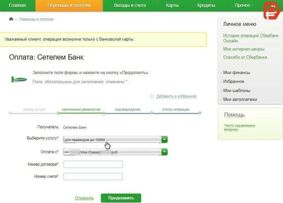Click the Личное меню heading
This screenshot has width=283, height=203.
coord(239,24)
